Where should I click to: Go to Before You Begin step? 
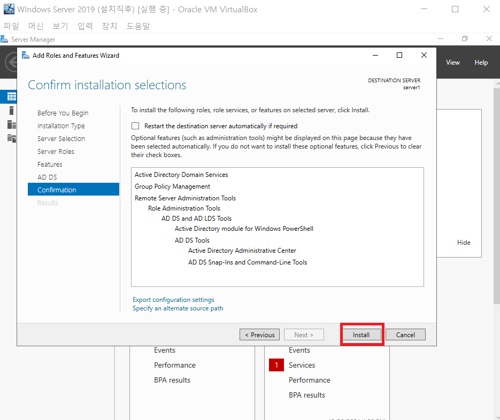(63, 113)
